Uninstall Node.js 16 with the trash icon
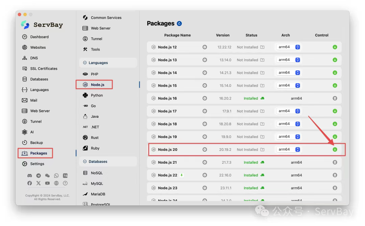This screenshot has width=365, height=226. tap(335, 98)
